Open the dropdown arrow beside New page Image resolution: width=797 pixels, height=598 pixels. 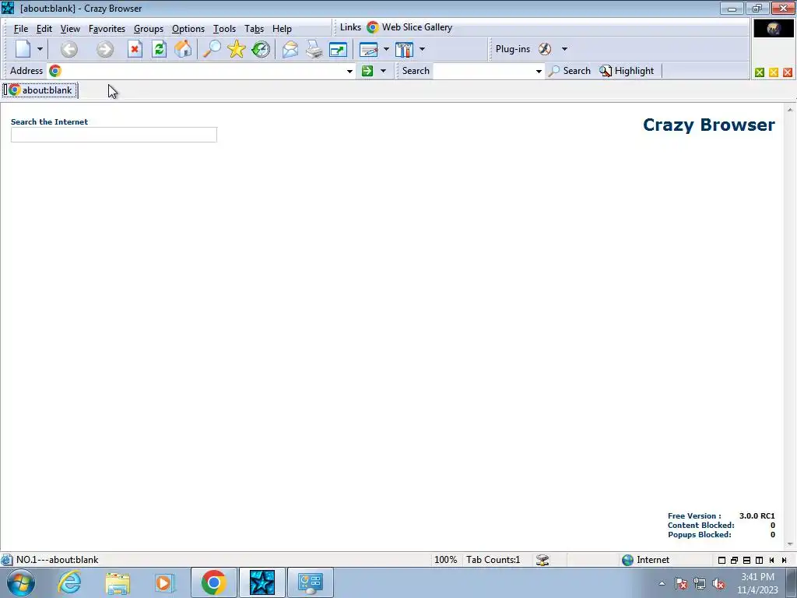click(x=40, y=49)
